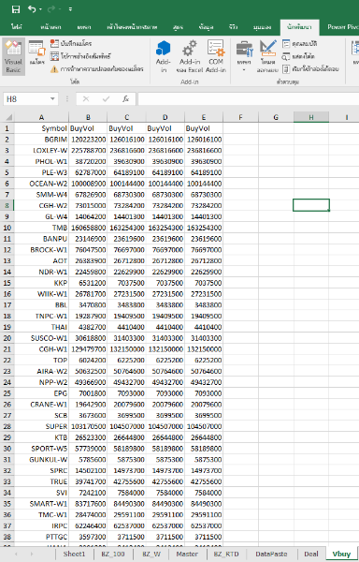The image size is (359, 562).
Task: Switch to the DataPaste sheet tab
Action: (271, 554)
